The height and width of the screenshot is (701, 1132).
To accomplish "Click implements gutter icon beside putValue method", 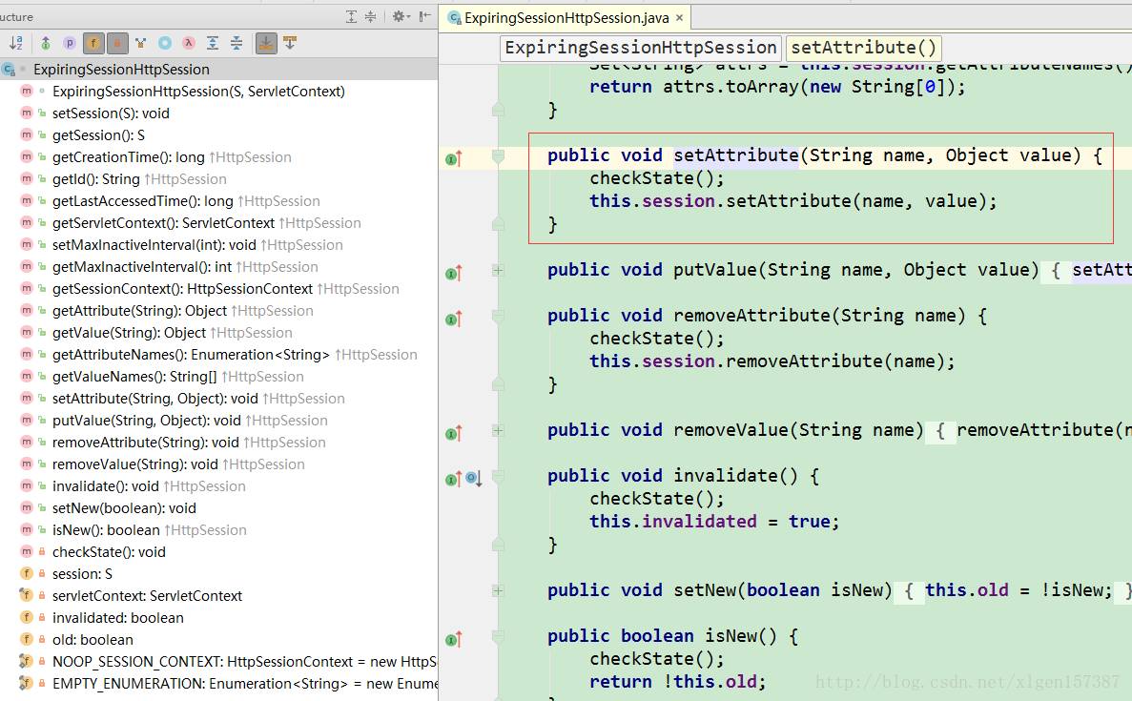I will click(x=453, y=273).
